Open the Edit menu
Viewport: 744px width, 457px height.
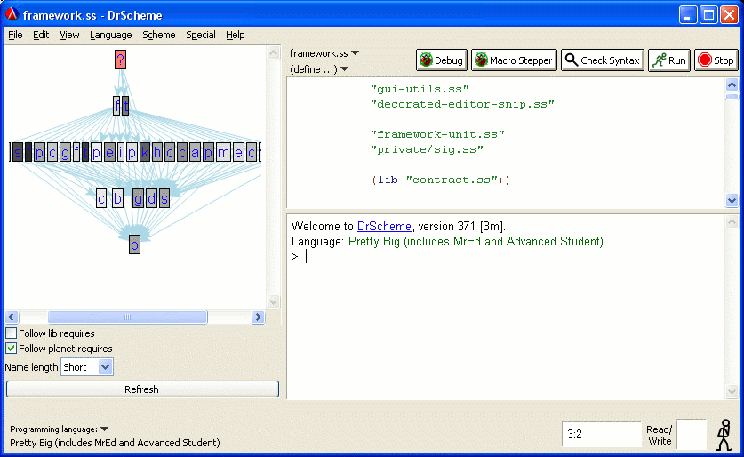tap(41, 35)
